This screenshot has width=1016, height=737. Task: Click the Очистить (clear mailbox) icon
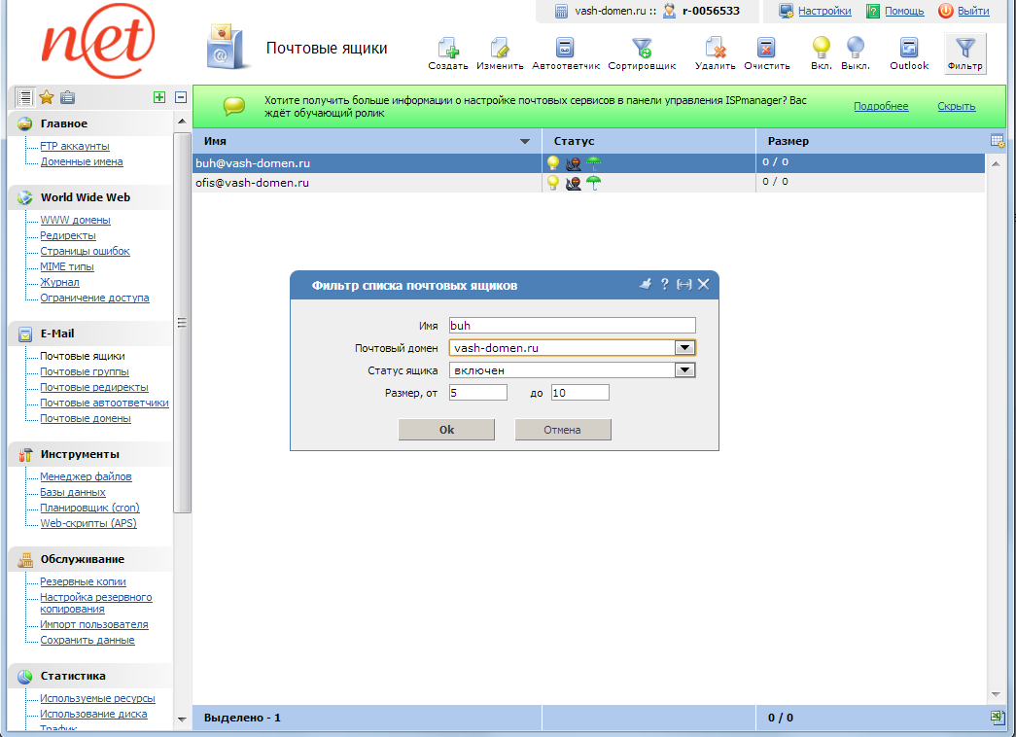tap(766, 50)
